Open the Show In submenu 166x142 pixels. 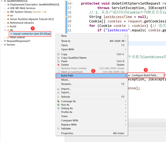click(92, 41)
